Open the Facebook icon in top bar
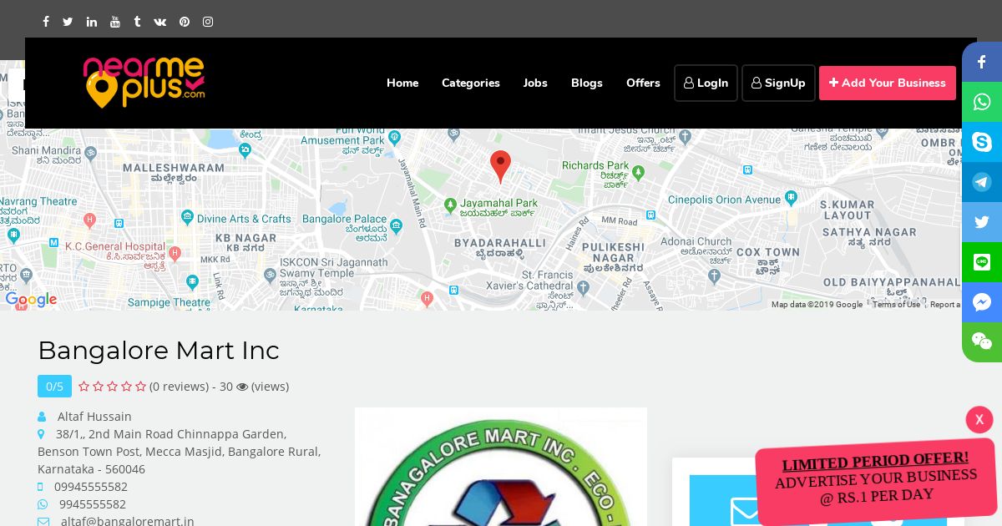1002x526 pixels. 46,22
